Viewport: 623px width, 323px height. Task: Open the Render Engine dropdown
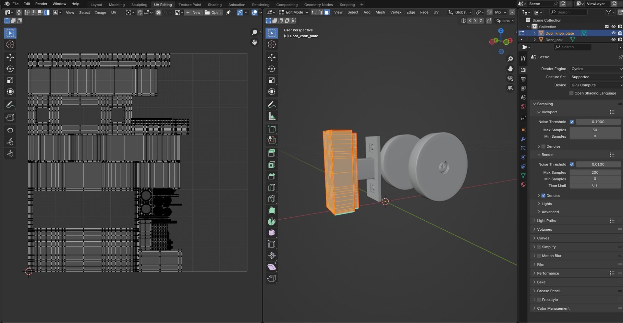click(x=596, y=69)
